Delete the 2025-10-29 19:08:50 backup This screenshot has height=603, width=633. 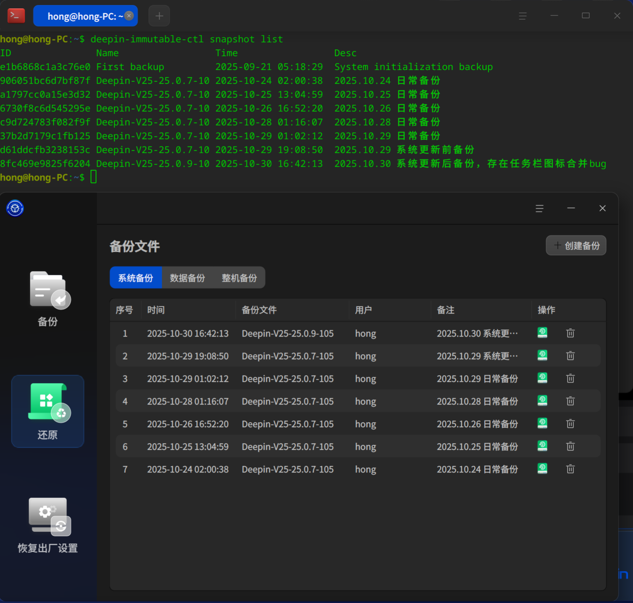(570, 356)
